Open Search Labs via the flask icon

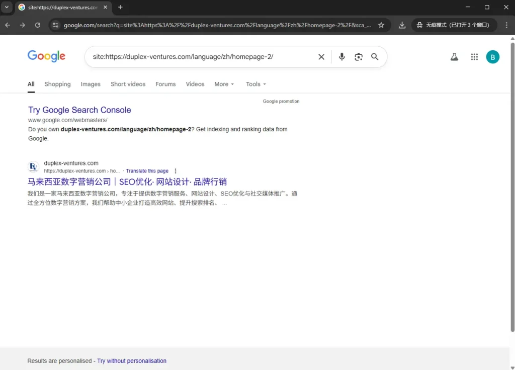(x=454, y=57)
